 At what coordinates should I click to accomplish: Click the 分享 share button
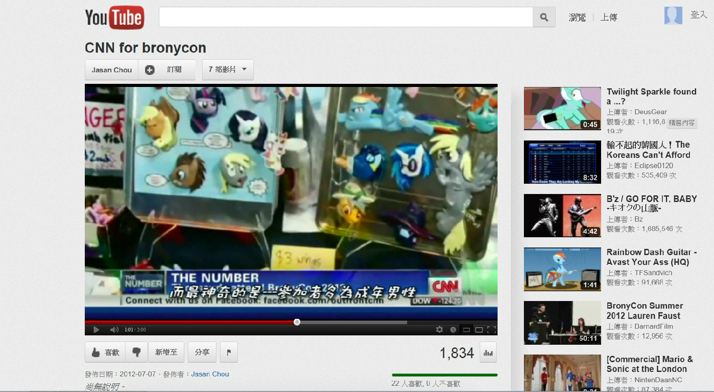coord(202,352)
